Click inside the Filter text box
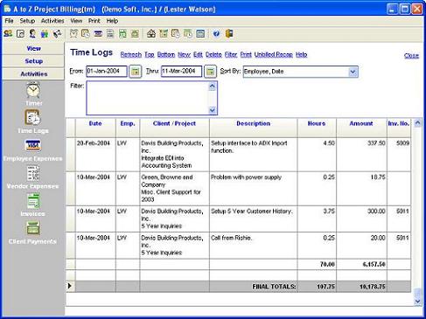 [148, 98]
